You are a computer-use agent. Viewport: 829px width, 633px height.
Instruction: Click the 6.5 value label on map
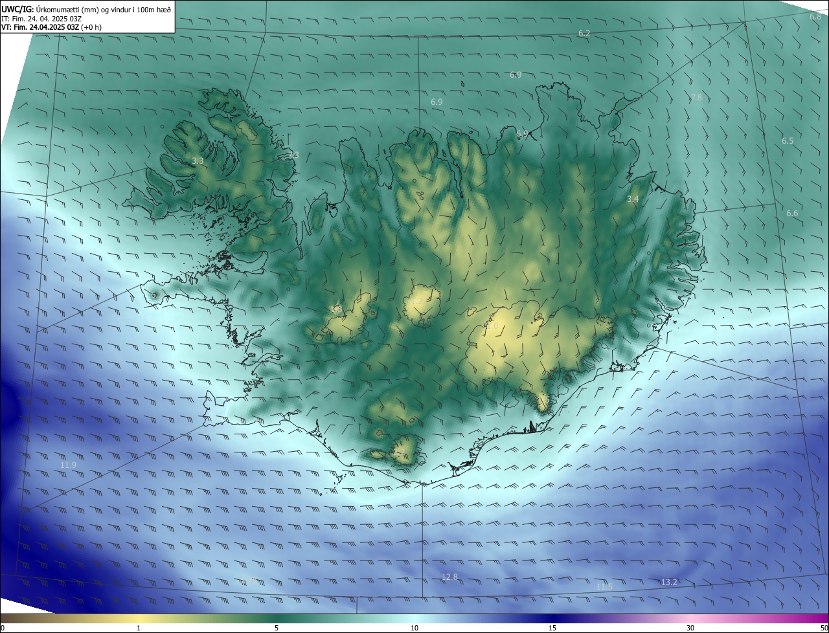coord(788,140)
